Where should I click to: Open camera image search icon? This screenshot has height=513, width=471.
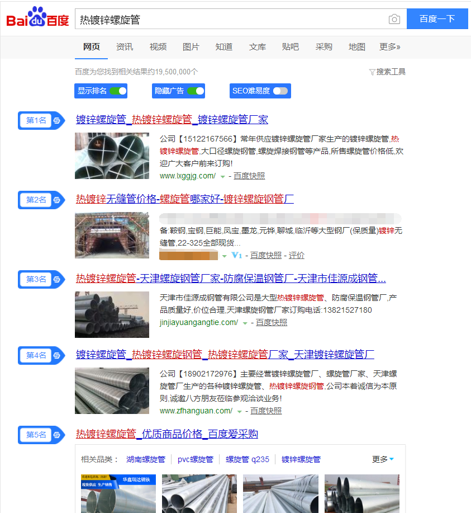coord(394,20)
